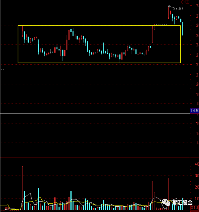Select the last cyan candle at far right
Viewport: 199px width, 212px height.
pos(183,29)
